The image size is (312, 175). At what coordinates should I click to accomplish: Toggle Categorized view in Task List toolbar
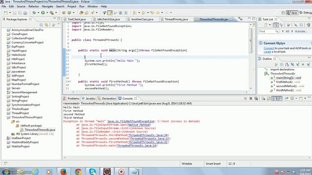point(276,25)
